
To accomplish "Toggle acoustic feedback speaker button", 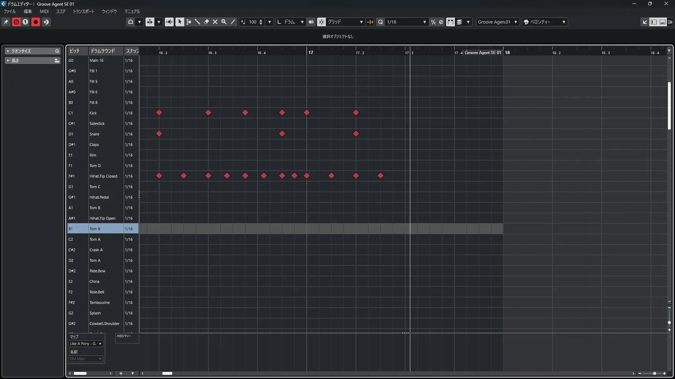I will [169, 22].
